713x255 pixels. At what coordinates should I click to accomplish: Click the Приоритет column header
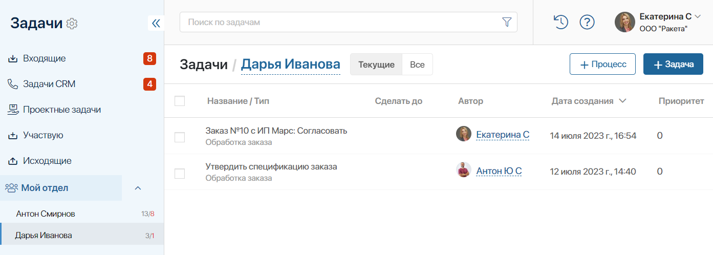pyautogui.click(x=681, y=101)
